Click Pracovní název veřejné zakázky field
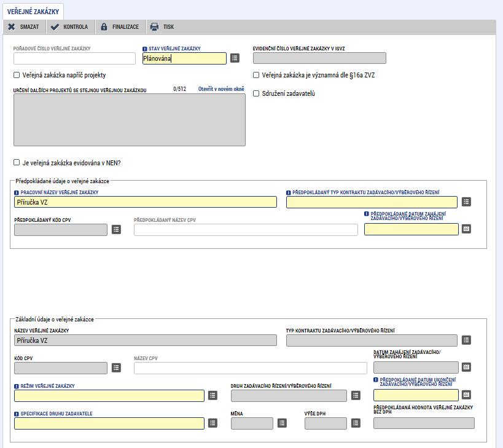 coord(146,202)
